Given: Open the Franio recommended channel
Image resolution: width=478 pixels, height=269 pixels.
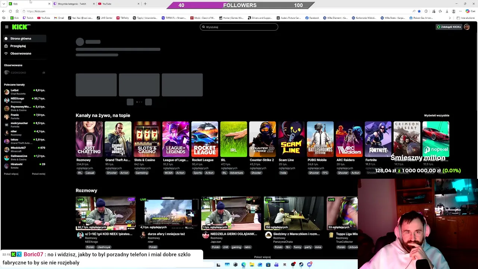Looking at the screenshot, I should pyautogui.click(x=24, y=117).
